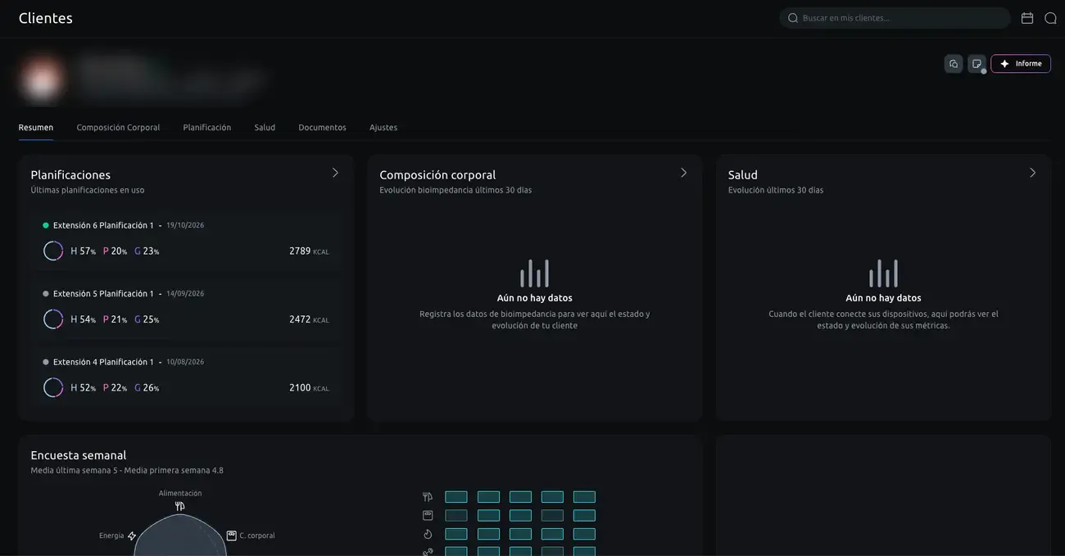Click the blurred client avatar
This screenshot has width=1065, height=556.
(42, 79)
